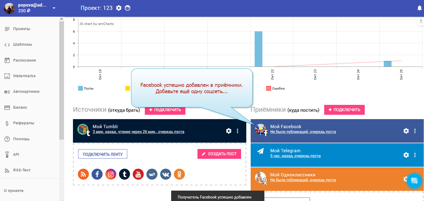Click Мой Telegram status link
Screen dimensions: 424x201
click(x=295, y=156)
